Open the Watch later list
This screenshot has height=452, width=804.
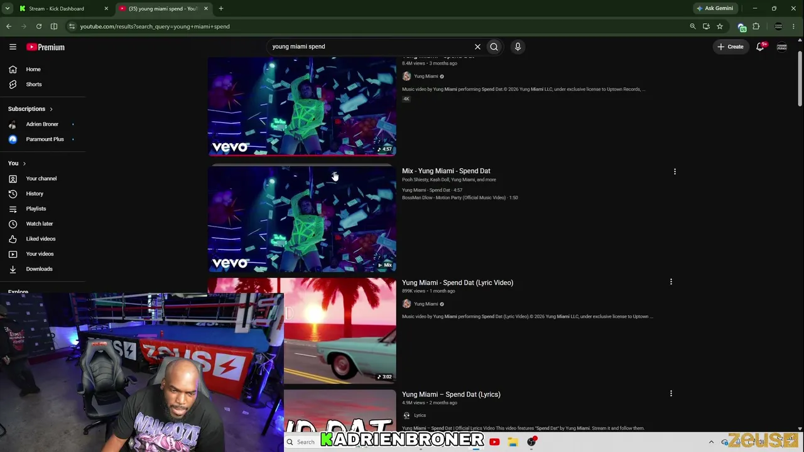click(40, 223)
